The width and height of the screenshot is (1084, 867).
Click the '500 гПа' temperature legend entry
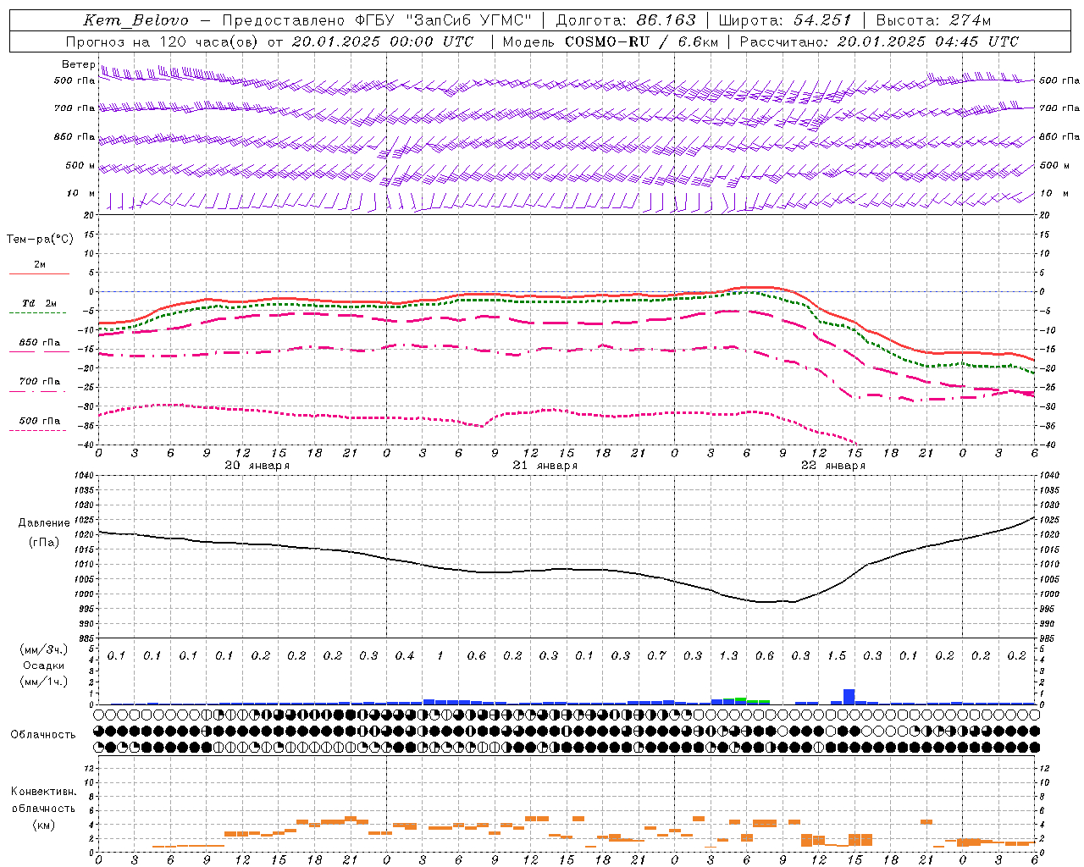coord(40,421)
